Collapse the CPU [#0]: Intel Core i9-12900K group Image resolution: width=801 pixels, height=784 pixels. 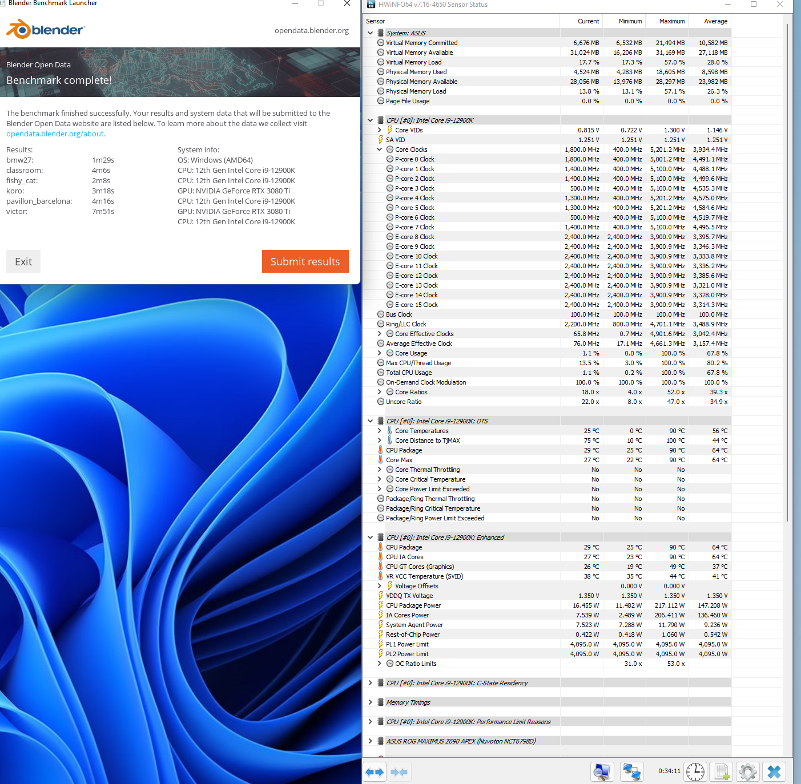click(370, 120)
